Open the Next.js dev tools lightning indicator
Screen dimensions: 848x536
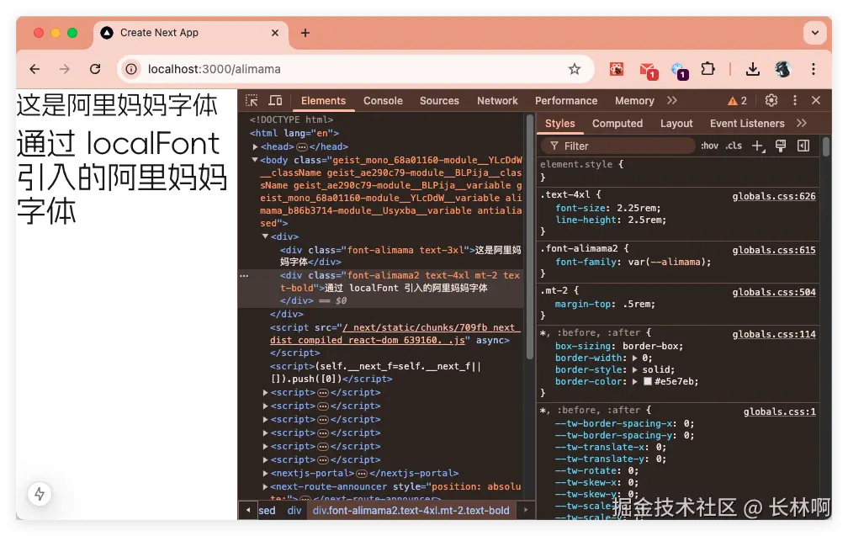point(40,494)
